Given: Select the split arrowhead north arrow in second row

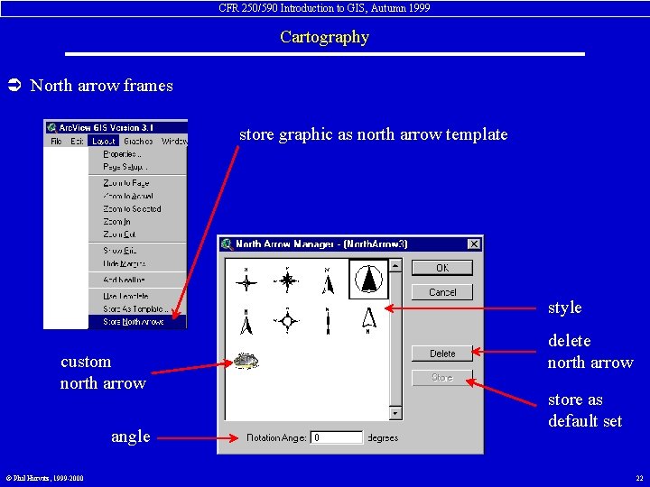Looking at the screenshot, I should tap(246, 322).
